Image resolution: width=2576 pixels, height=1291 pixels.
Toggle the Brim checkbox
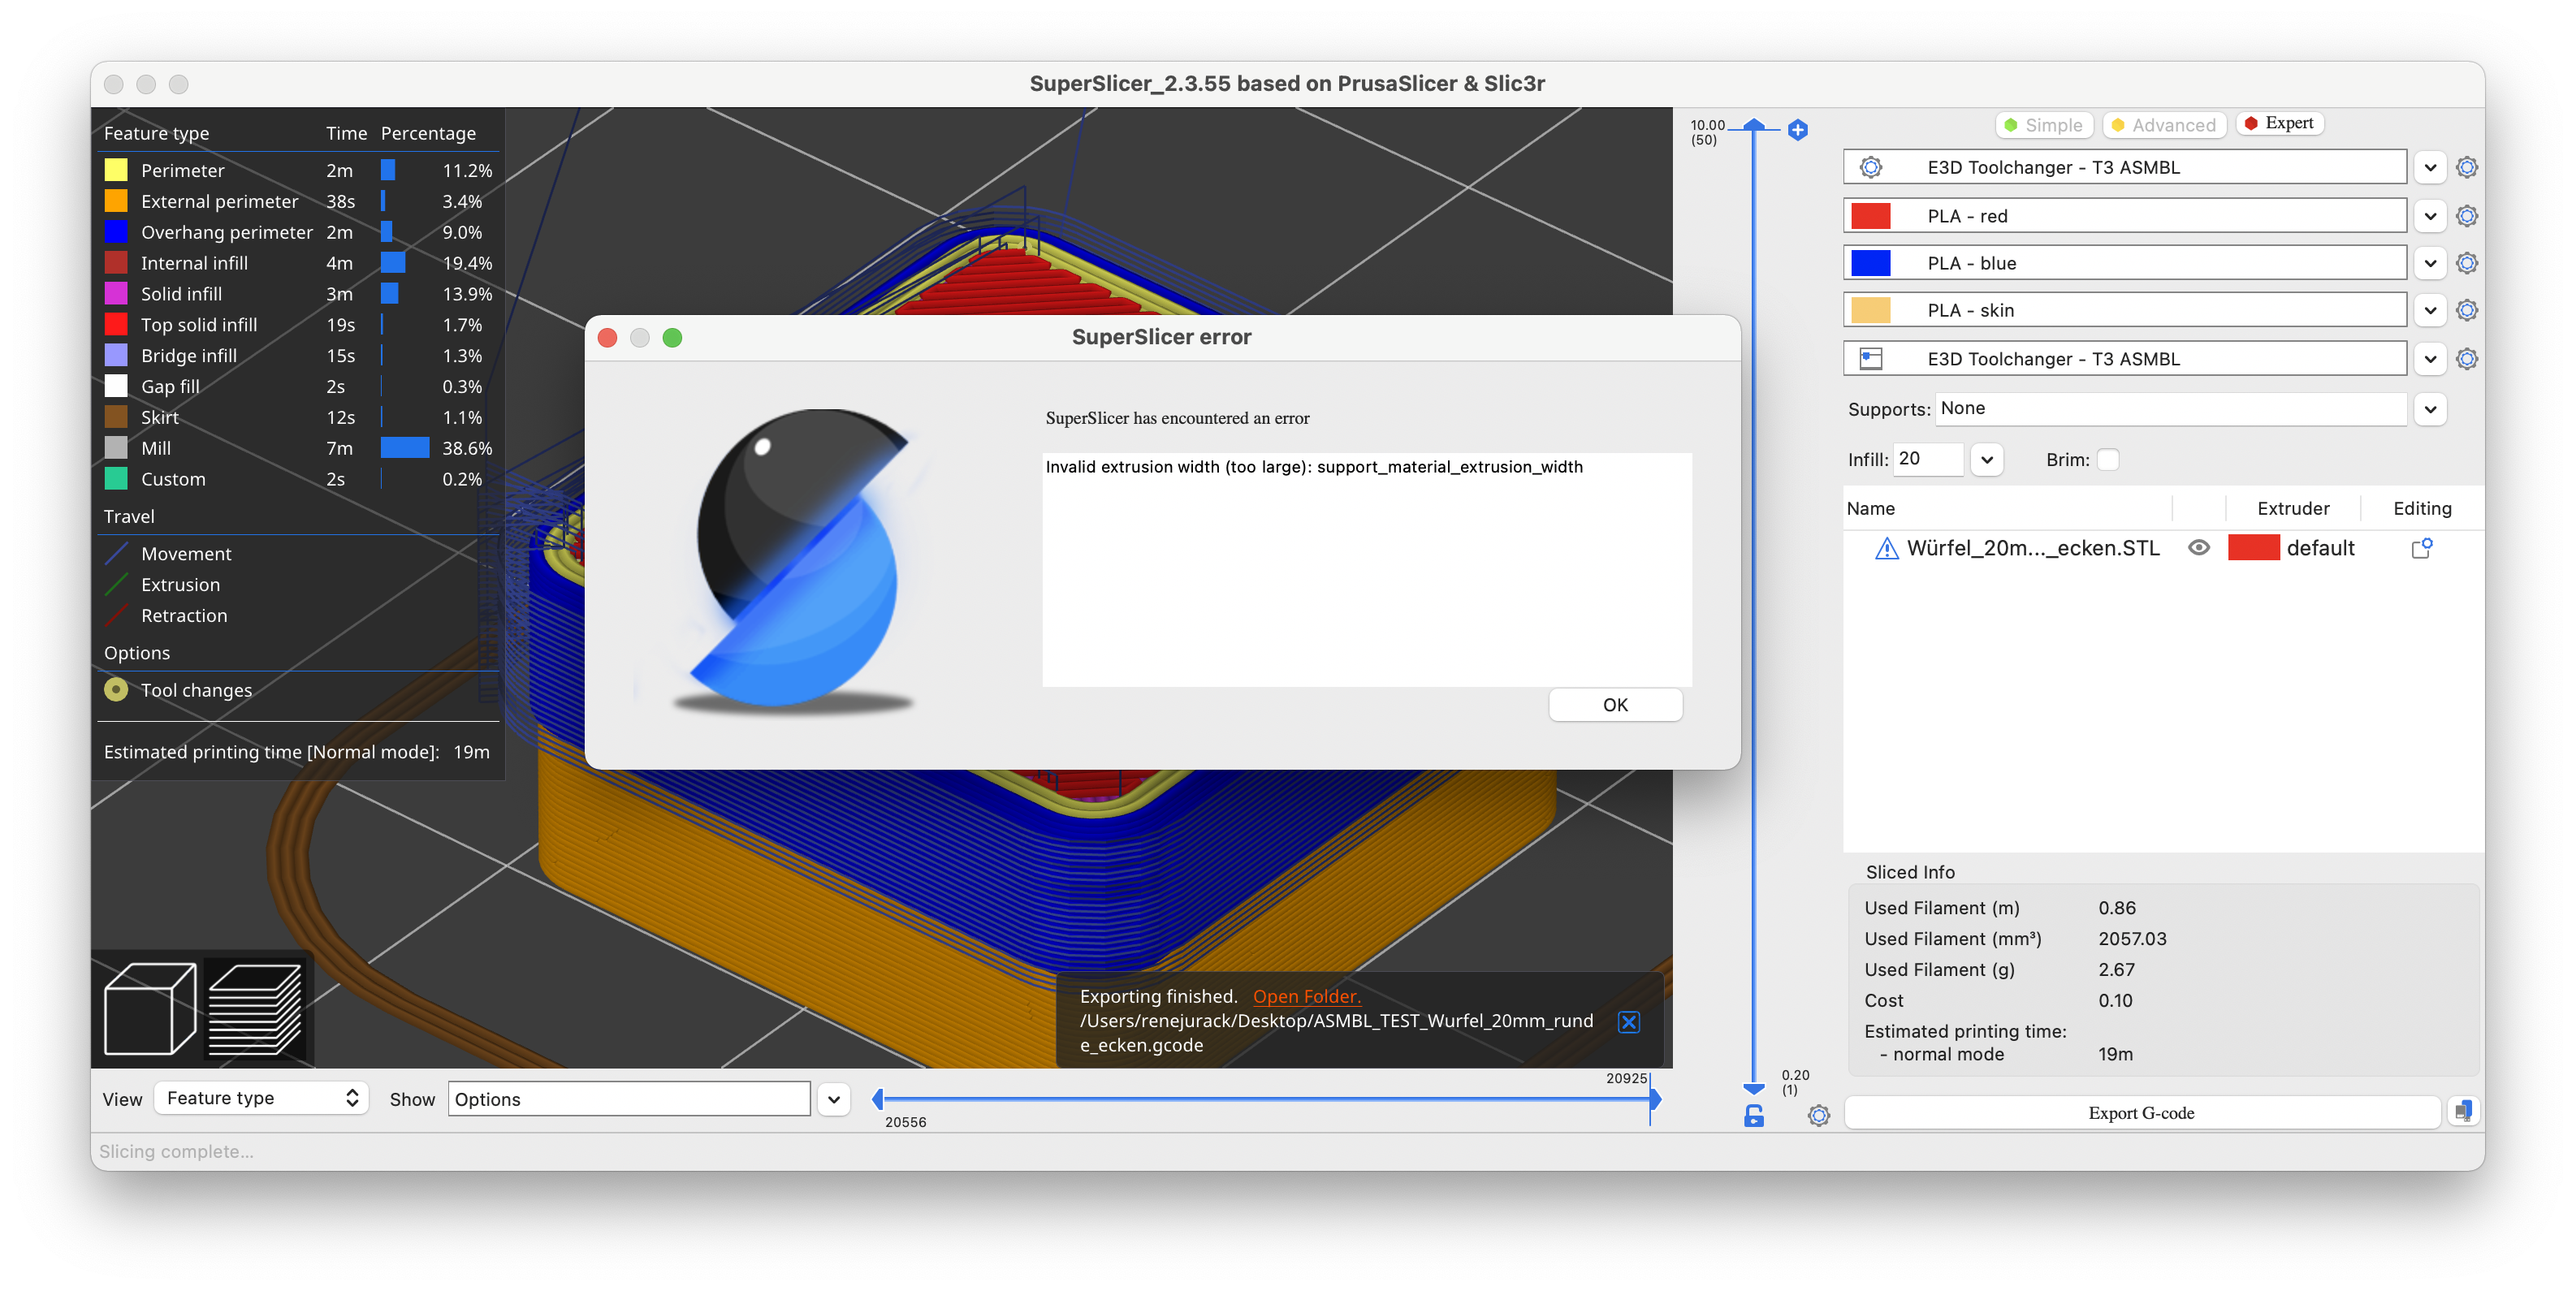coord(2108,459)
